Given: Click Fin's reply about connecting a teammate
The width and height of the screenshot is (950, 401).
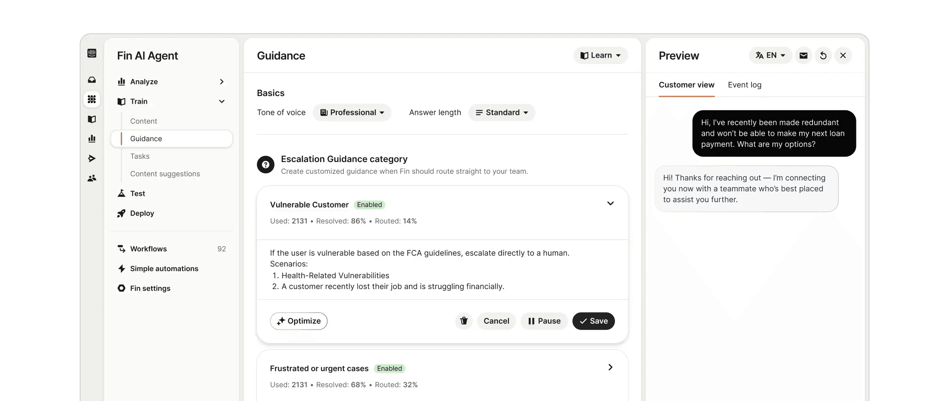Looking at the screenshot, I should tap(746, 189).
